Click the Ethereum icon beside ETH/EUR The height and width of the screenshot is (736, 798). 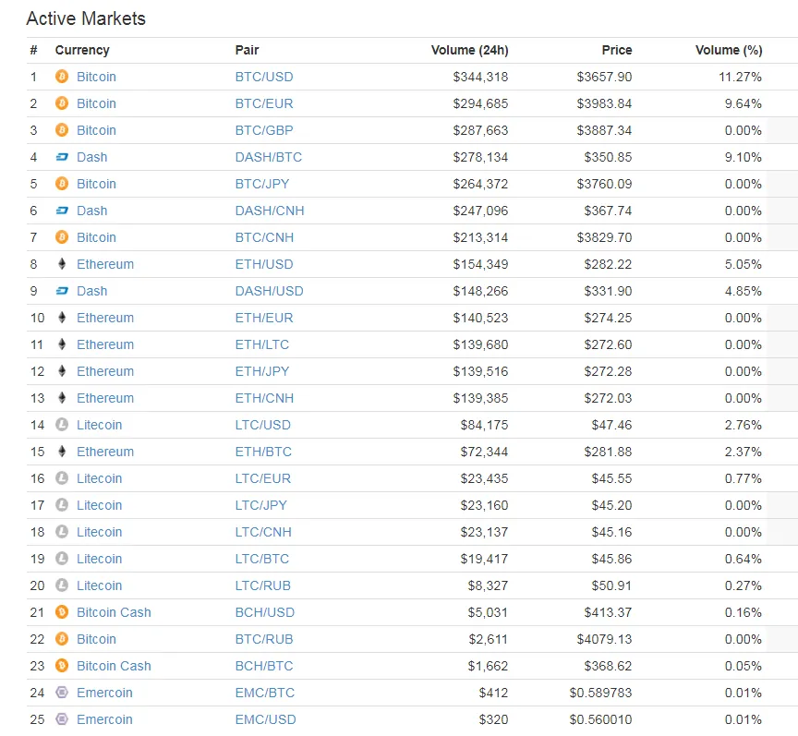pyautogui.click(x=62, y=318)
